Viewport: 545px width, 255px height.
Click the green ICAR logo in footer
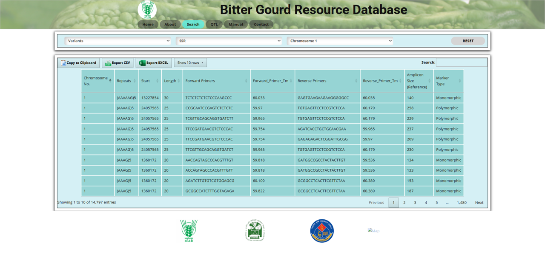click(x=189, y=231)
